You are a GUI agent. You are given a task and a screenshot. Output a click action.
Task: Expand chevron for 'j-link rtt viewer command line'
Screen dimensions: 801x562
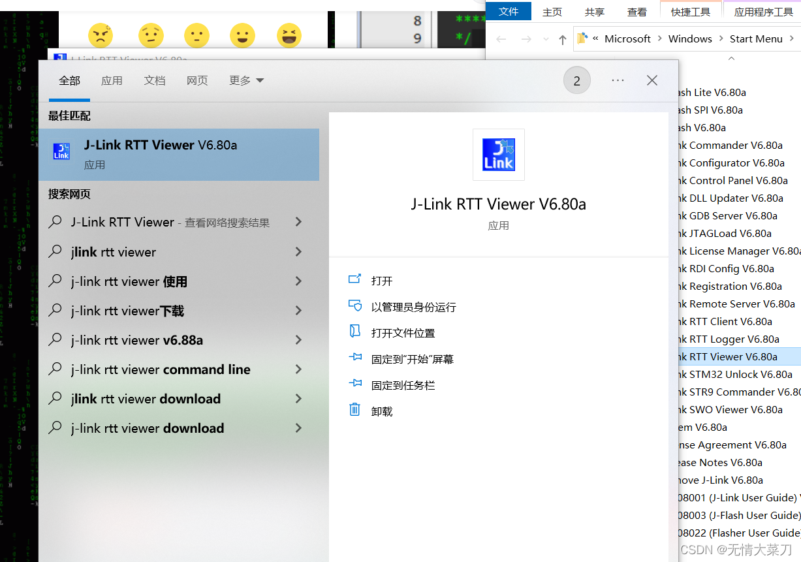(x=299, y=369)
